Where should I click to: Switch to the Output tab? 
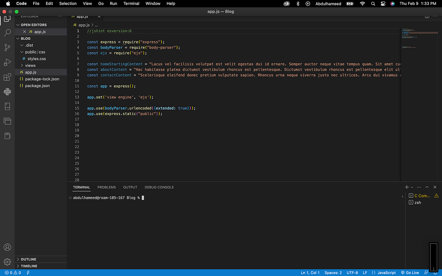(x=130, y=187)
